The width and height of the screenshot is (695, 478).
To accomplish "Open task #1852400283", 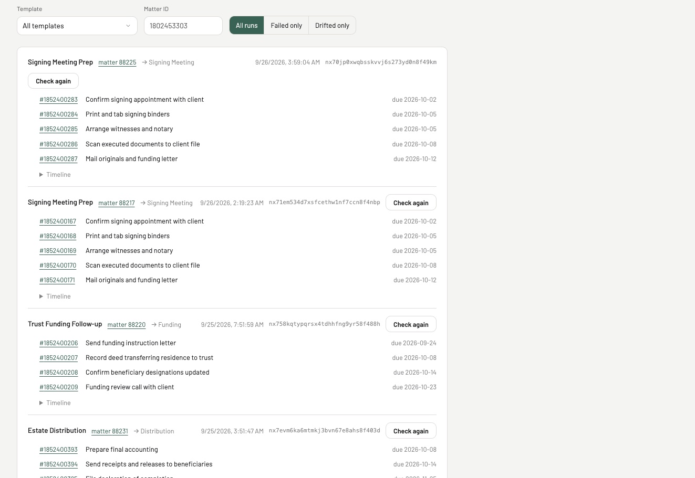I will coord(59,100).
